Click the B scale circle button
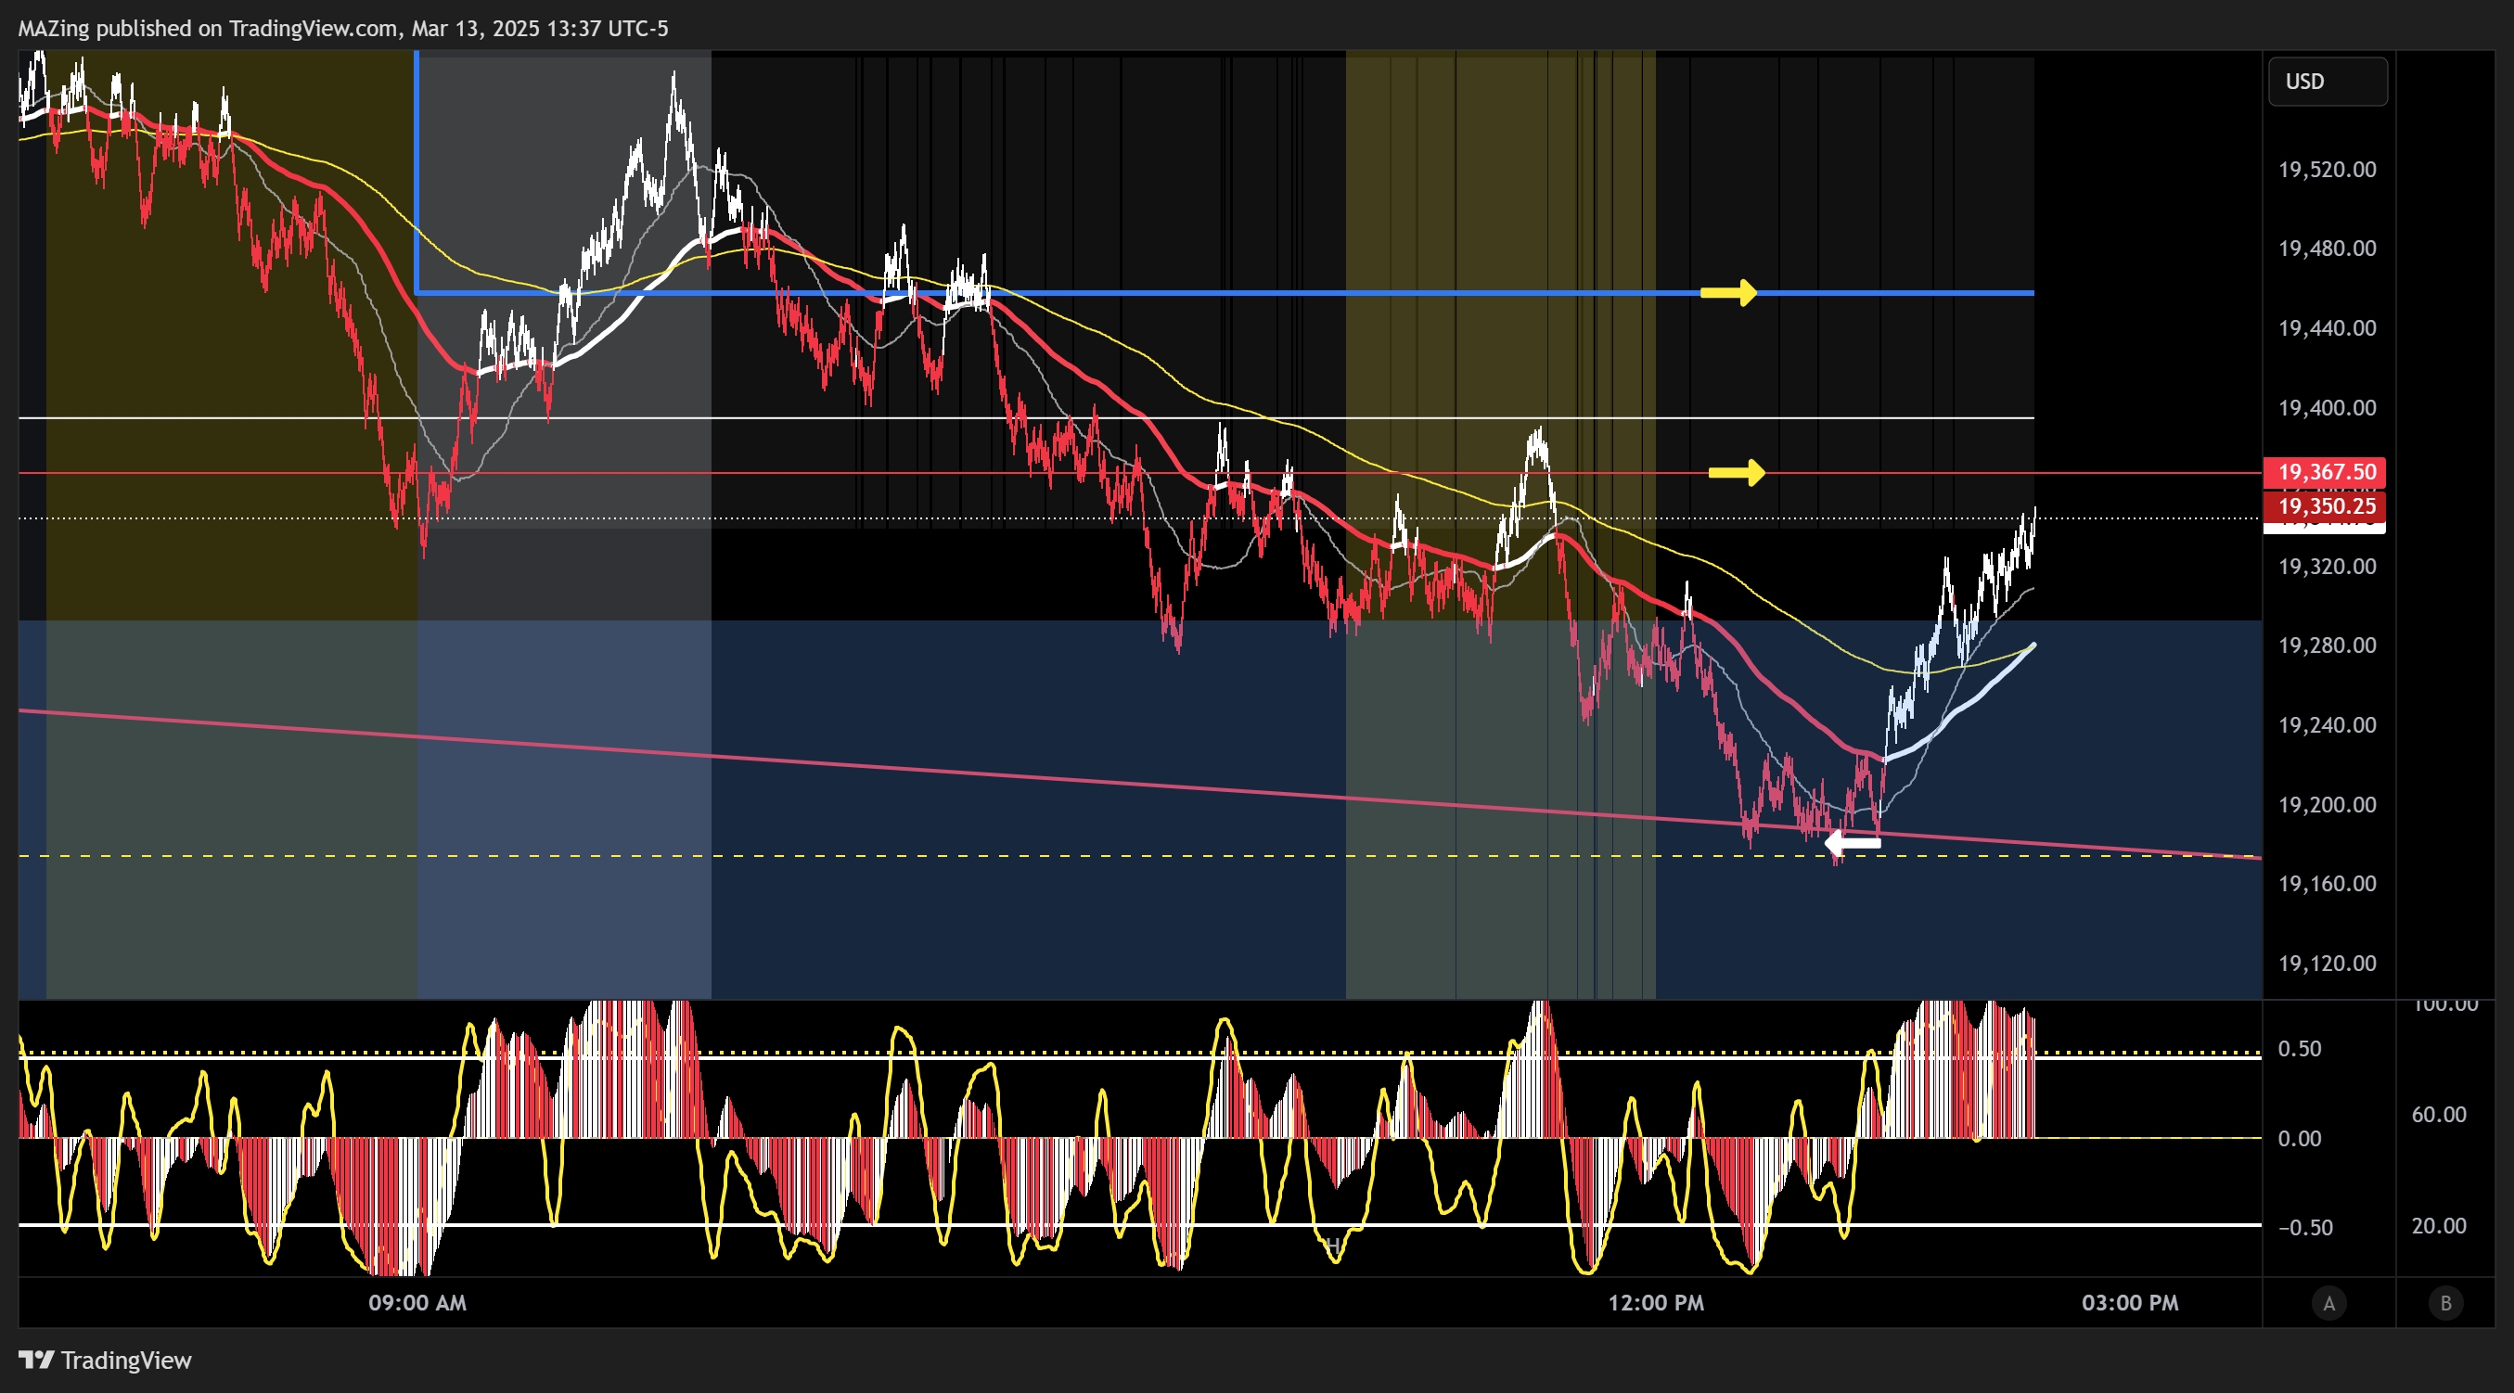This screenshot has height=1393, width=2514. coord(2445,1302)
